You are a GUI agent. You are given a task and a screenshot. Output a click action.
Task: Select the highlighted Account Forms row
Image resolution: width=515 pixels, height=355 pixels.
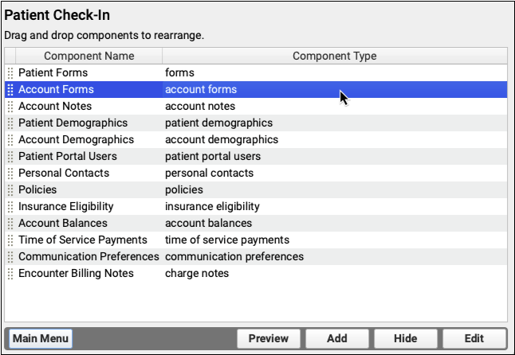click(55, 90)
